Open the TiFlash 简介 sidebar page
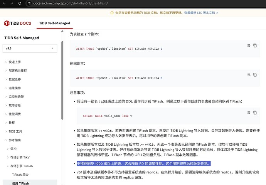This screenshot has width=266, height=185. [x=20, y=175]
